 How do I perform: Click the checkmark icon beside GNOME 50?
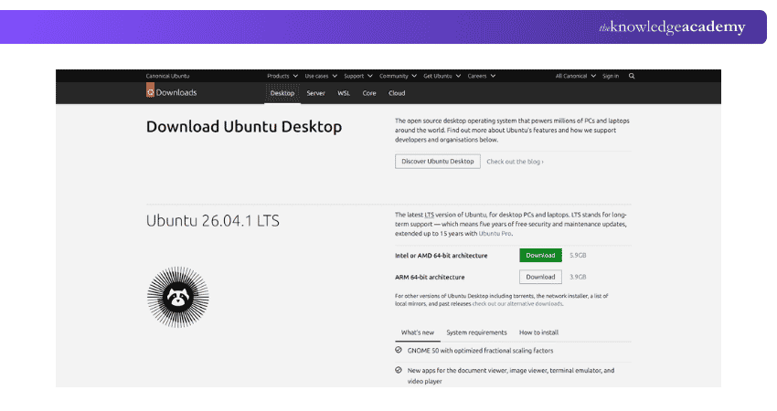[399, 350]
